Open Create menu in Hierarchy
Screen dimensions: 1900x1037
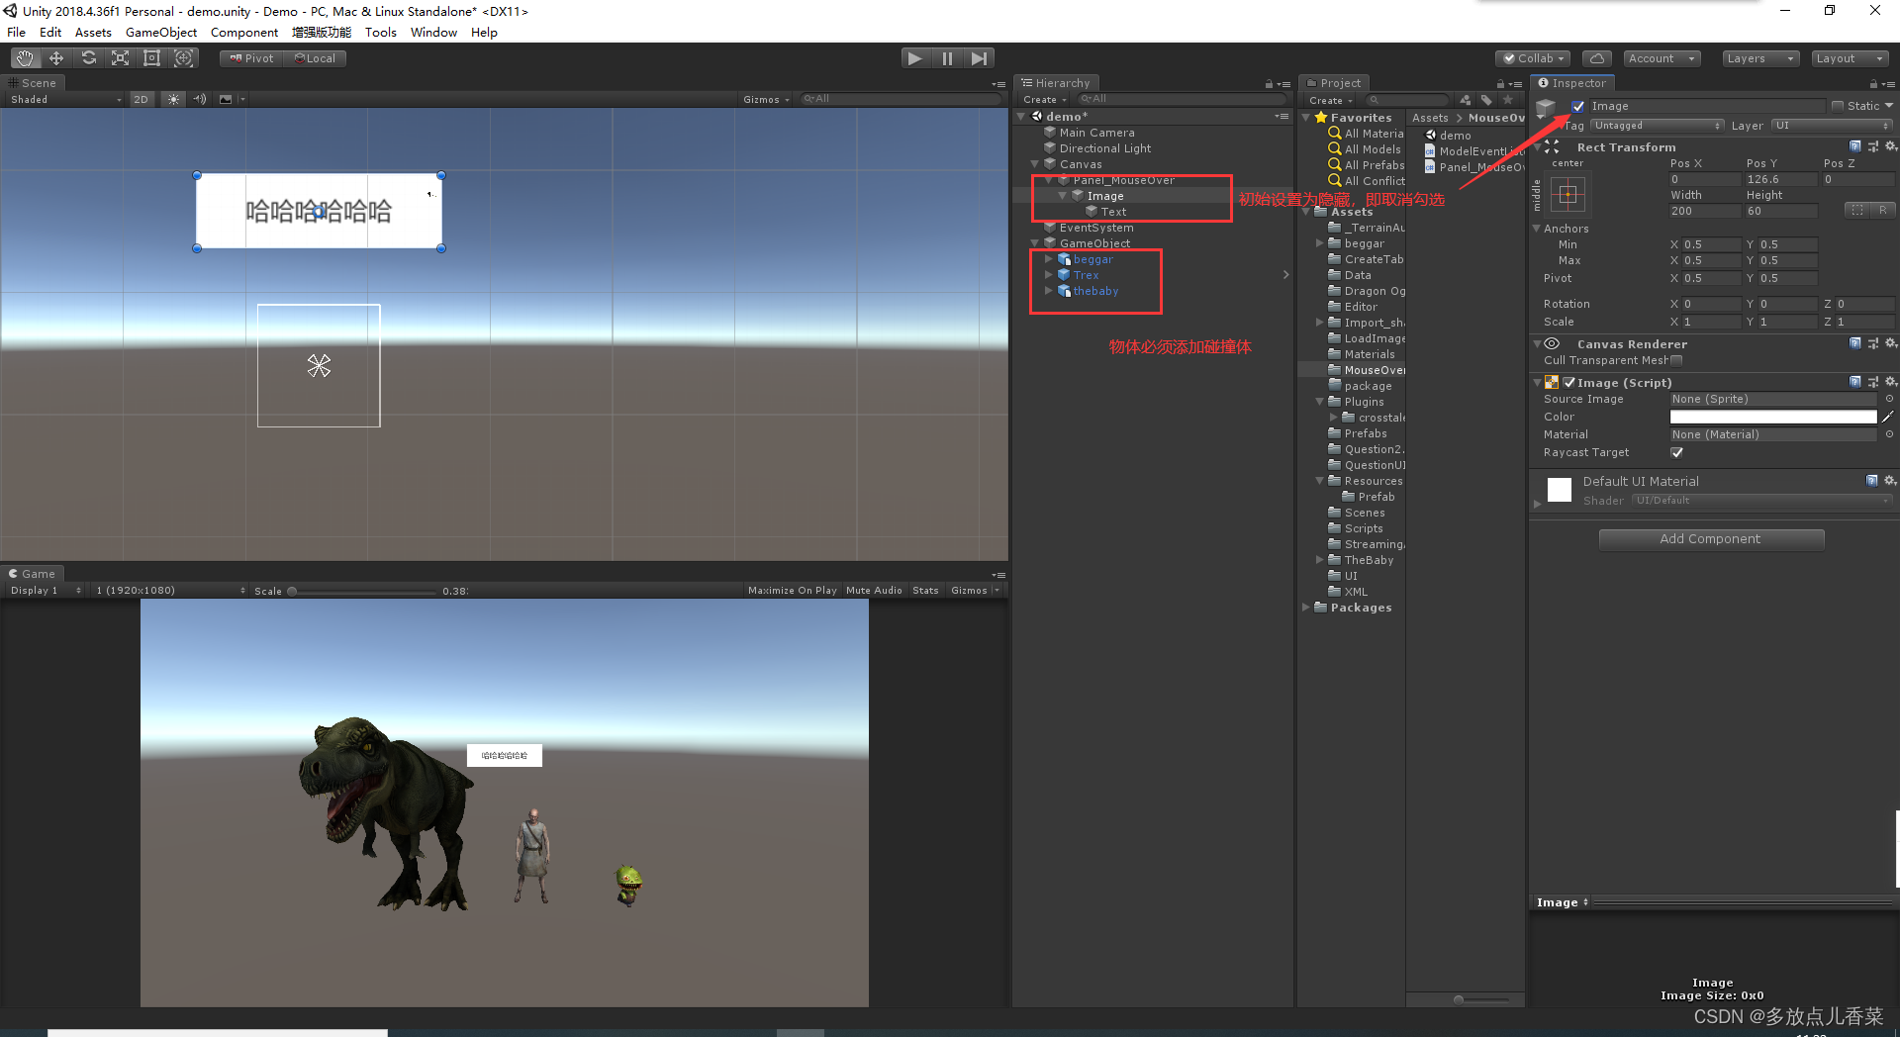click(x=1044, y=100)
